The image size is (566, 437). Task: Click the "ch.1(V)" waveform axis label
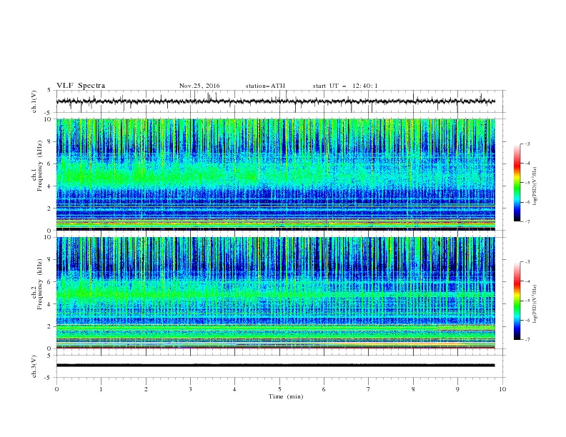[34, 101]
